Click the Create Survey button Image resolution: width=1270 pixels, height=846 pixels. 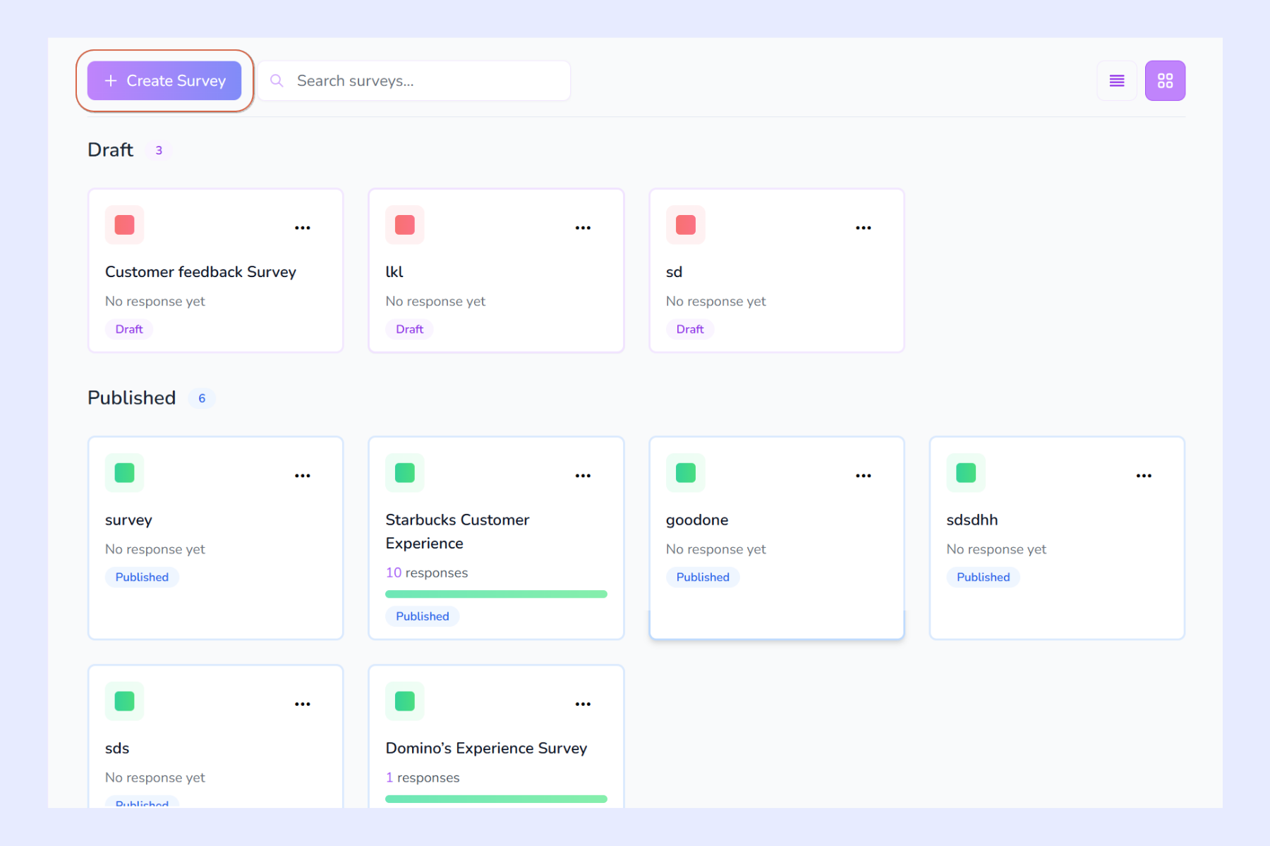(x=163, y=80)
